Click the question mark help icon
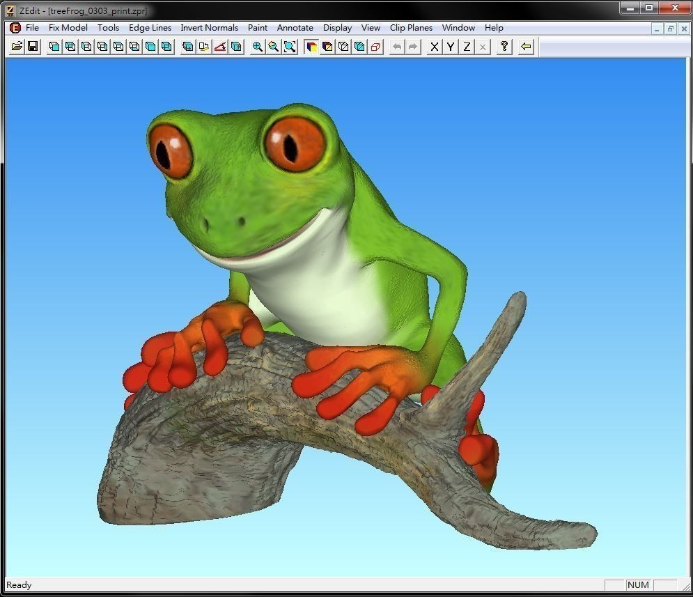Screen dimensions: 693x597 click(504, 47)
